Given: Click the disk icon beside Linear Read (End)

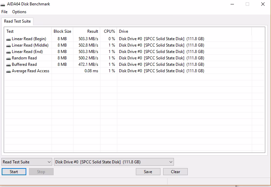Looking at the screenshot, I should point(8,52).
